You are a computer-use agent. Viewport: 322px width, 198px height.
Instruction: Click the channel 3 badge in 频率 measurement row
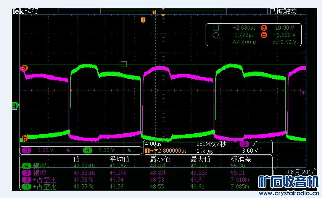pos(26,173)
